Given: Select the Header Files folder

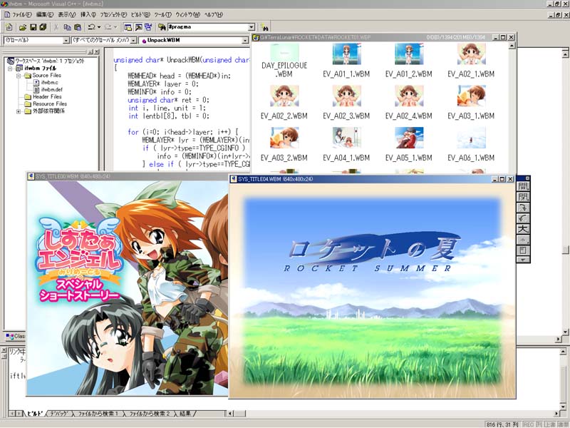Looking at the screenshot, I should [47, 97].
